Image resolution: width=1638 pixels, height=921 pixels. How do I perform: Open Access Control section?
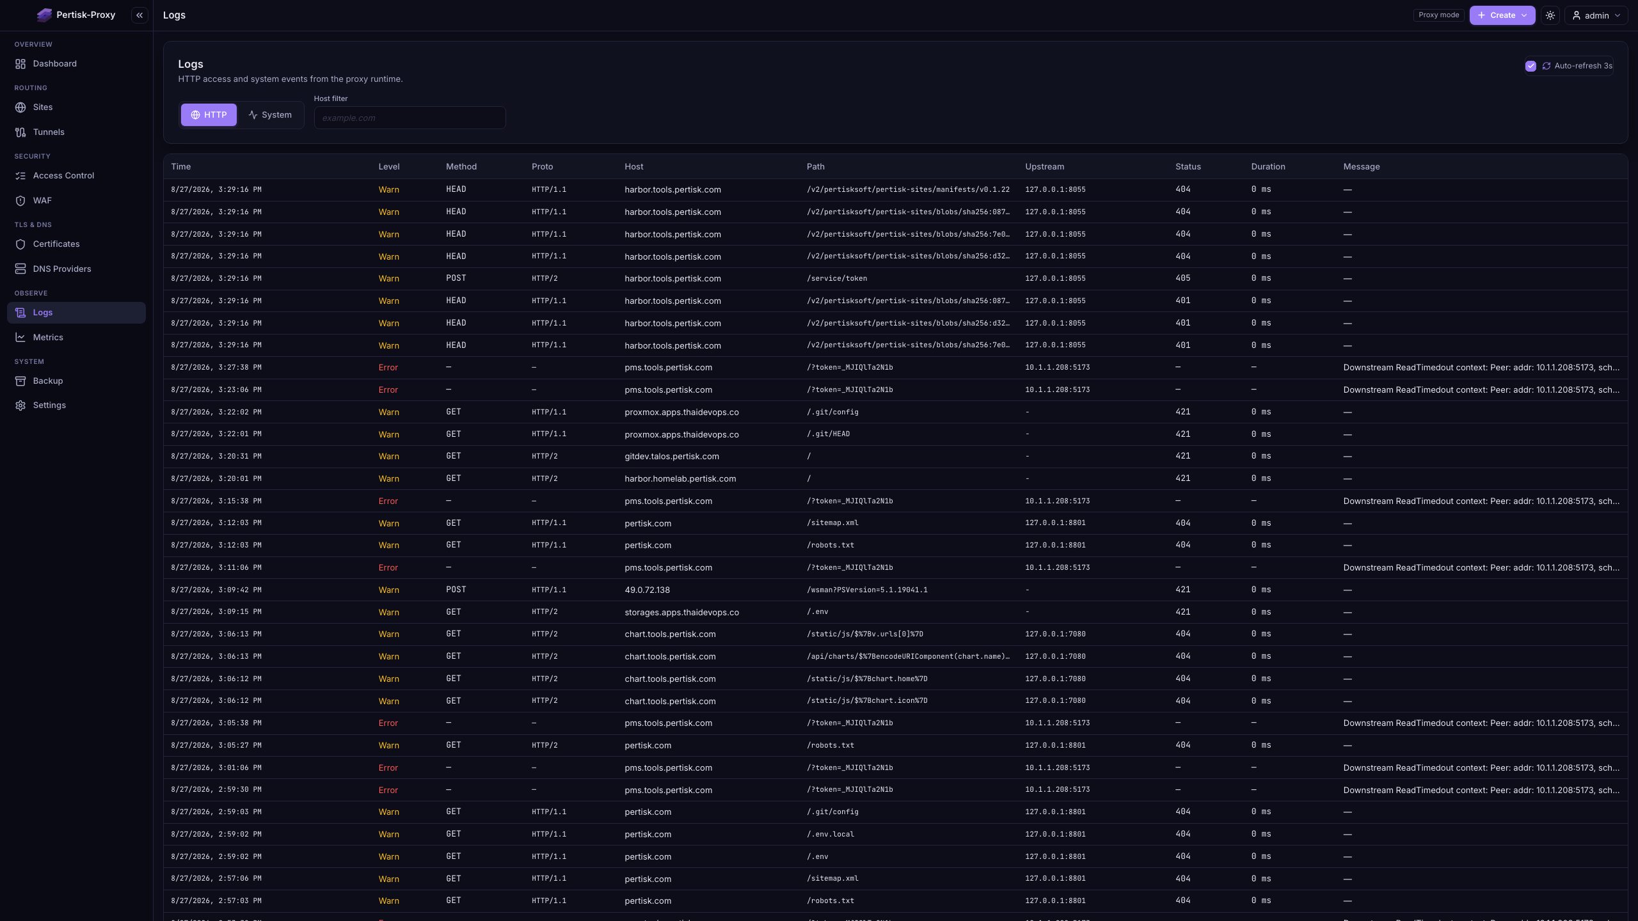(76, 176)
